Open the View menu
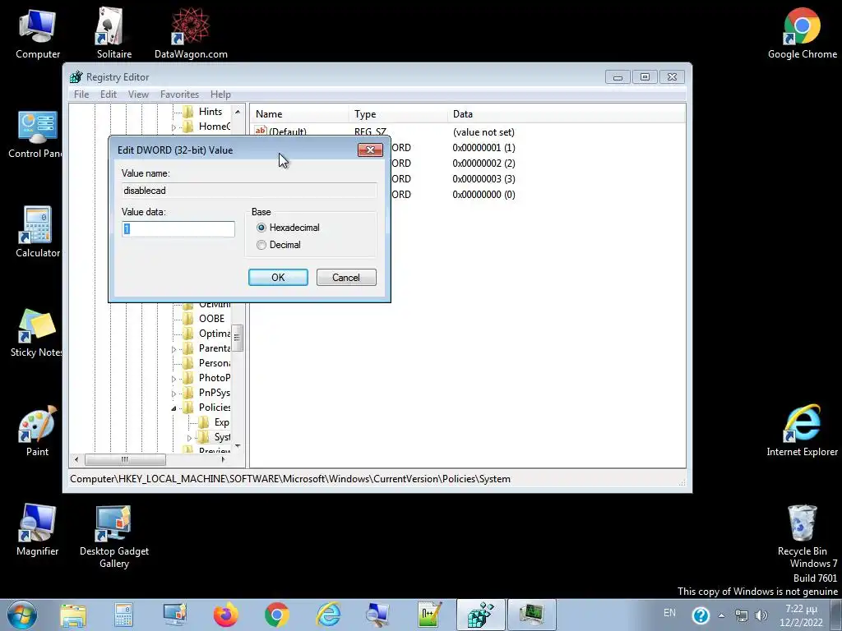The height and width of the screenshot is (631, 842). pyautogui.click(x=138, y=94)
